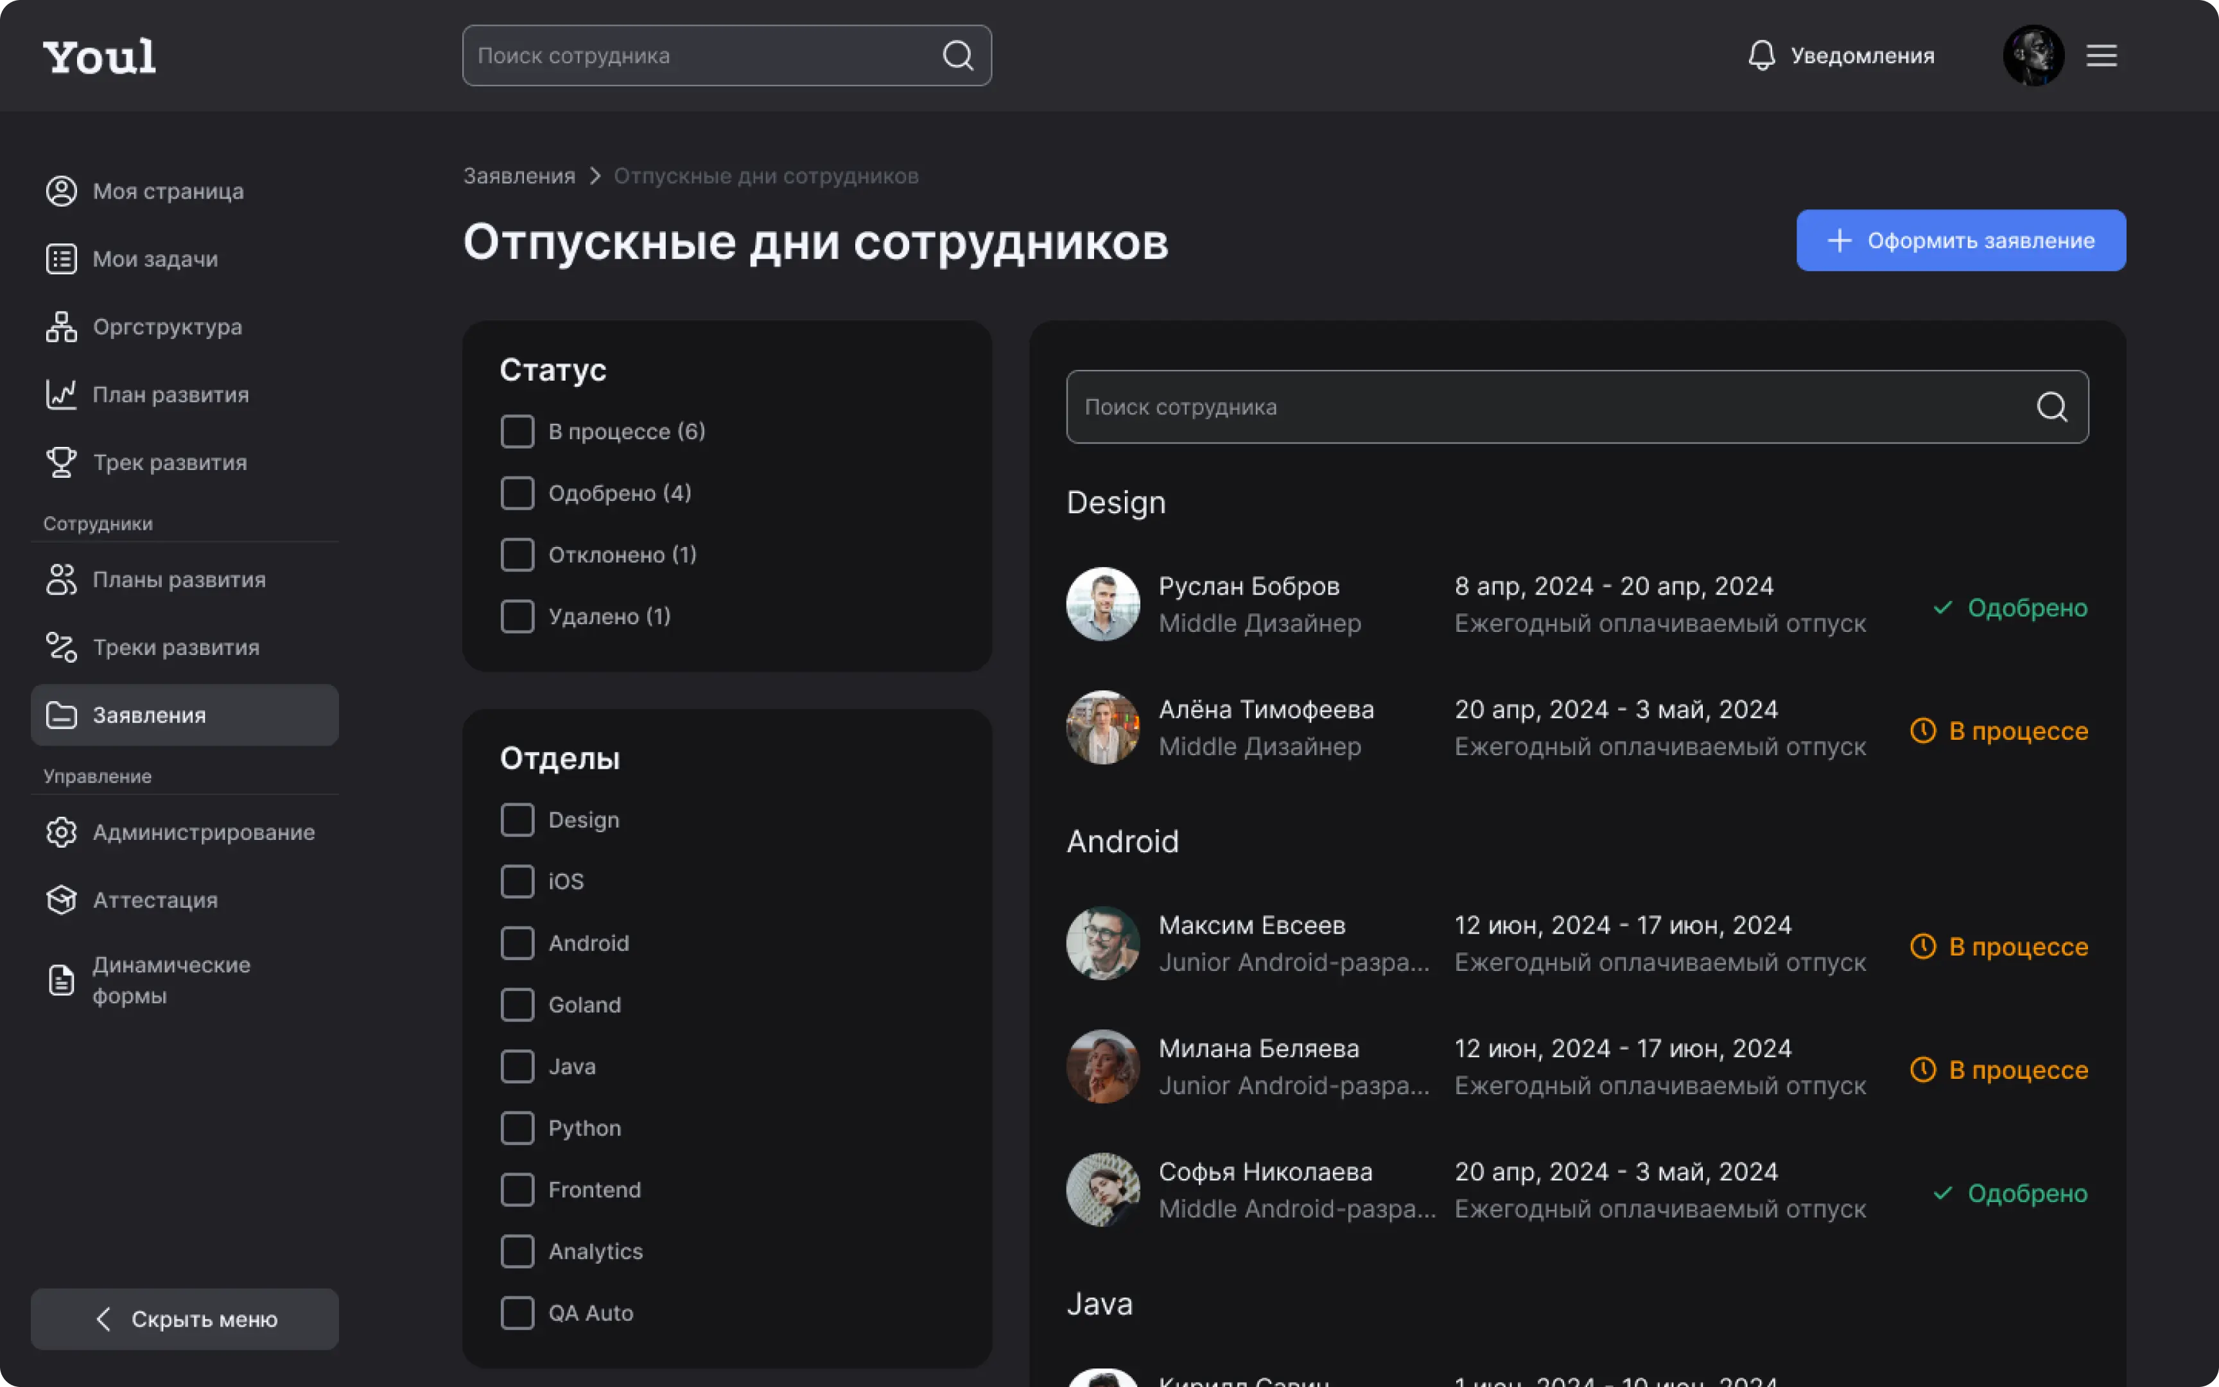This screenshot has height=1387, width=2219.
Task: Expand Analytics department filter option
Action: [x=518, y=1250]
